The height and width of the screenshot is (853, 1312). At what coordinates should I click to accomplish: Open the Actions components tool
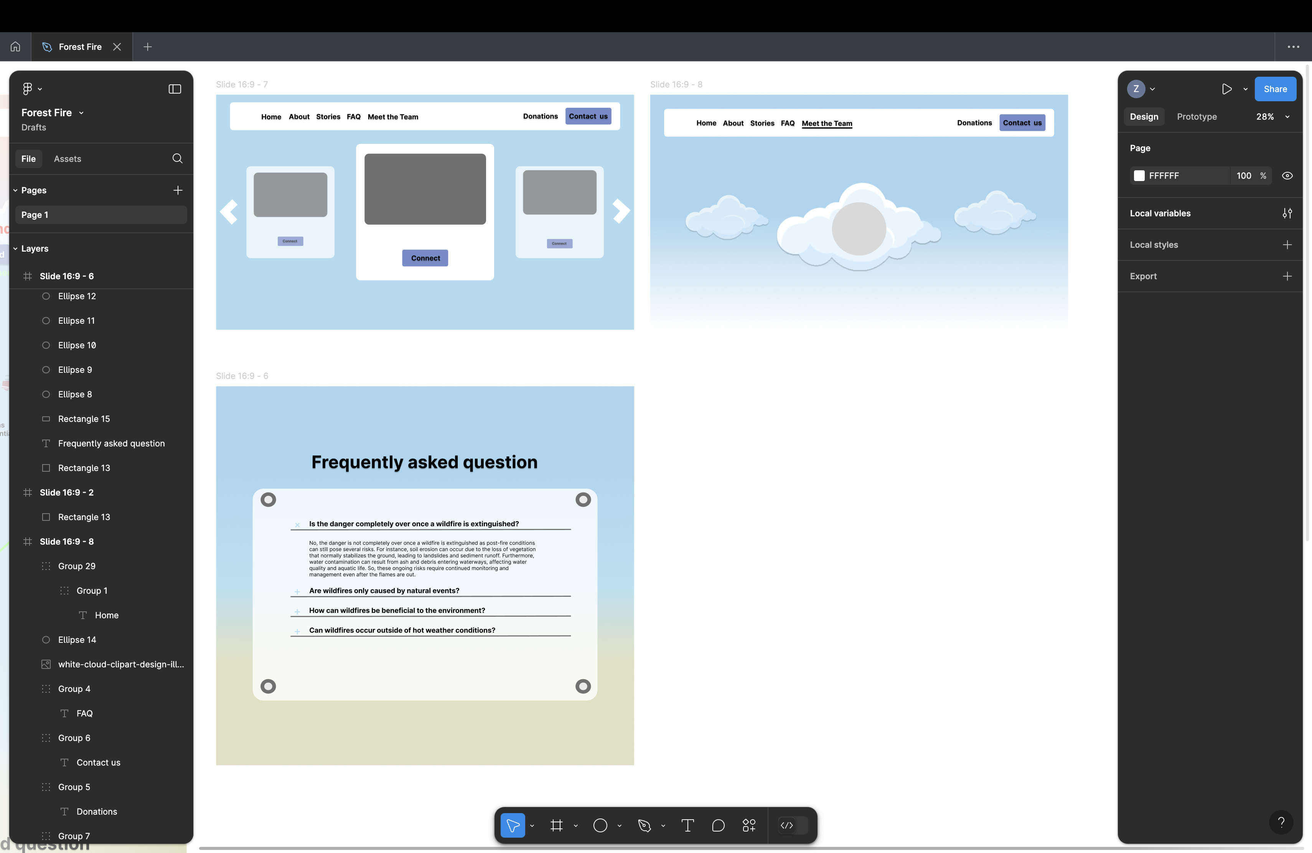click(748, 825)
